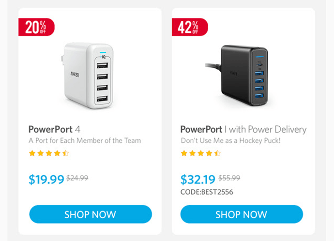Click the $32.19 sale price
This screenshot has width=334, height=241.
point(198,179)
